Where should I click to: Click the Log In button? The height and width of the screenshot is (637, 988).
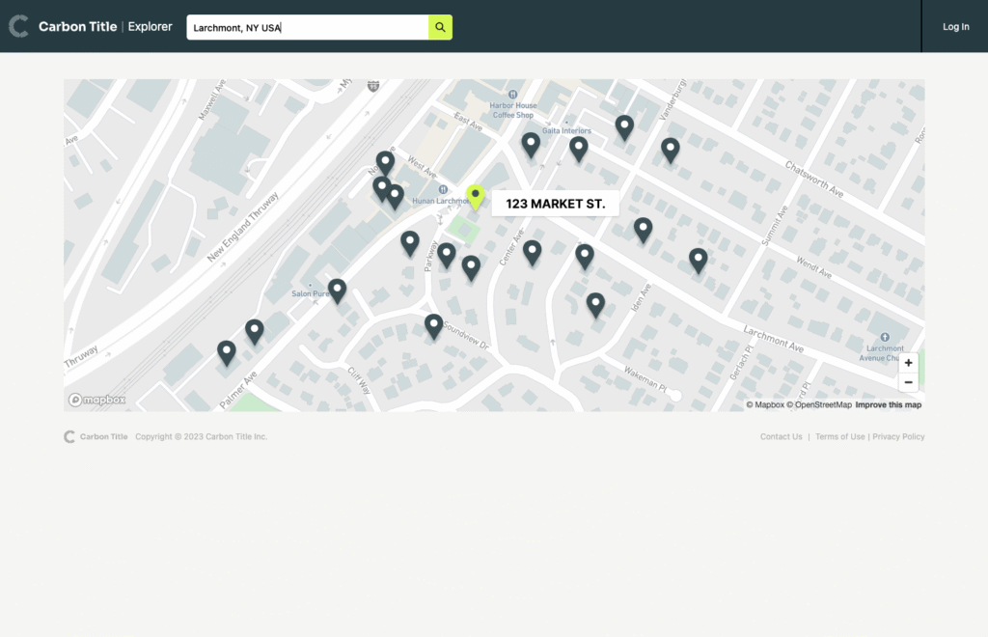click(955, 27)
